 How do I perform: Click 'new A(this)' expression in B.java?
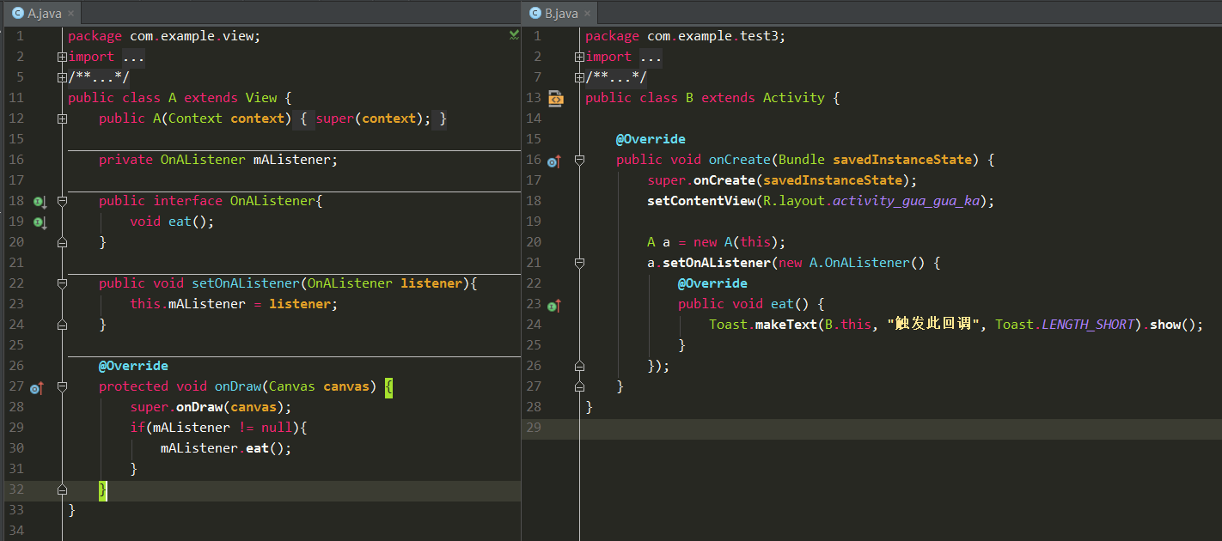click(736, 242)
